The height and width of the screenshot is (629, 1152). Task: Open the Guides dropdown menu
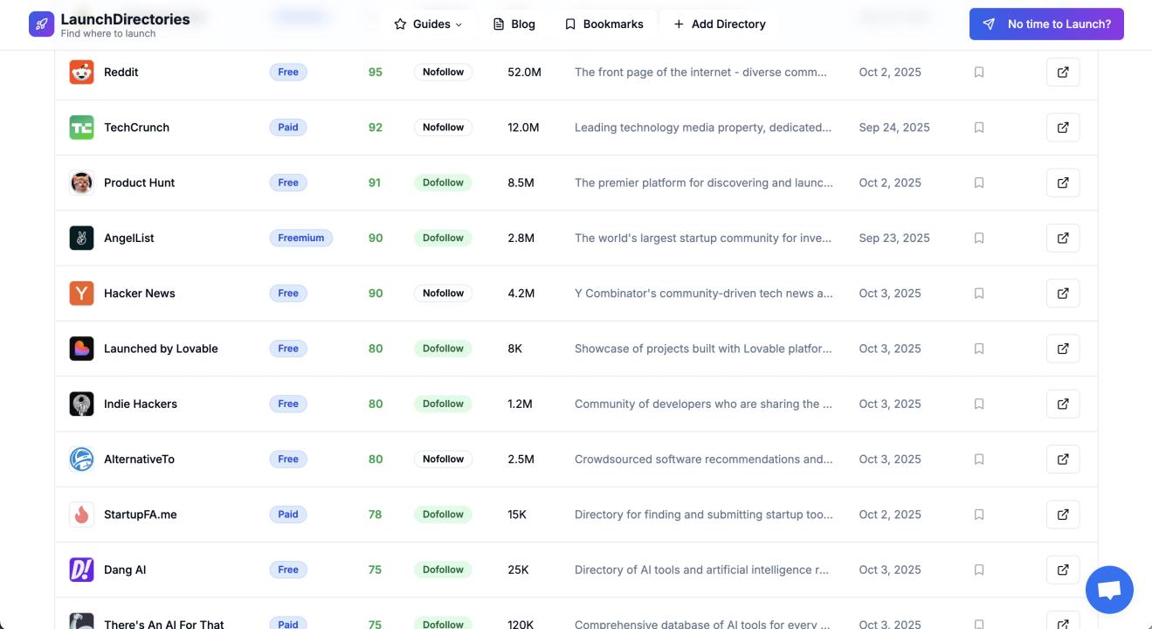428,24
